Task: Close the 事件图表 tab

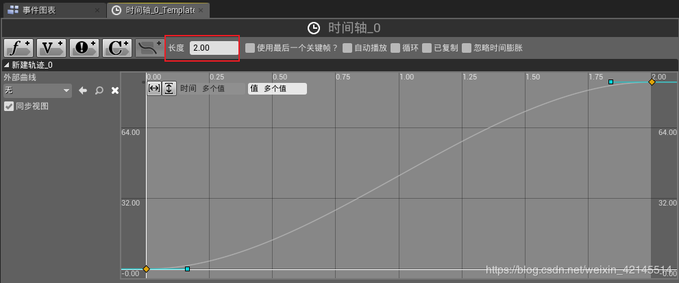Action: (x=97, y=10)
